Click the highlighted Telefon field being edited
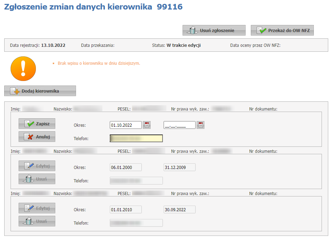This screenshot has width=330, height=238. coord(136,138)
